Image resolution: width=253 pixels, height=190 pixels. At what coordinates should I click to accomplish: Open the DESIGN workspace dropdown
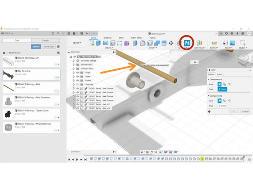pos(77,43)
